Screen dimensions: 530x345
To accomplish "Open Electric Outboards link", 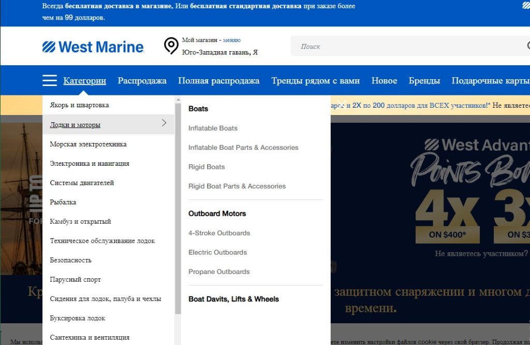I will click(217, 252).
